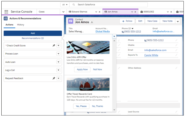
Task: Close the 00001002 case tab
Action: 171,12
